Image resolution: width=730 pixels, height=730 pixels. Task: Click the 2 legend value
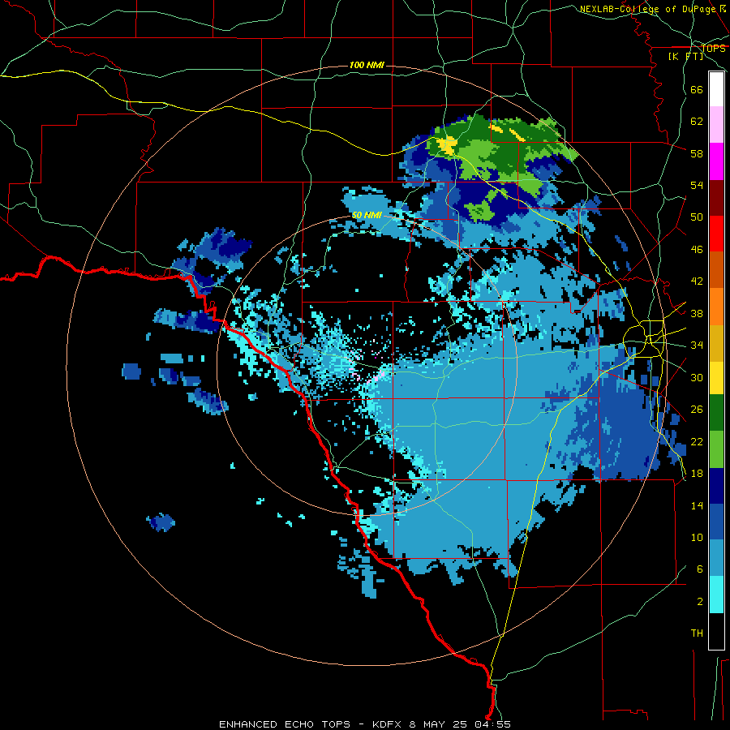click(x=699, y=602)
